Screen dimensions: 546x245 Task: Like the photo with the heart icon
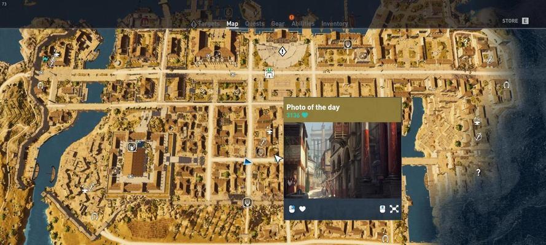click(303, 209)
